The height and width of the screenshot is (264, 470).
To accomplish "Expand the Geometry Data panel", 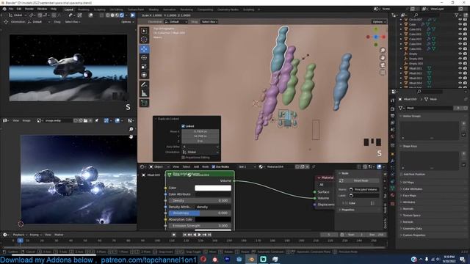I will click(412, 228).
